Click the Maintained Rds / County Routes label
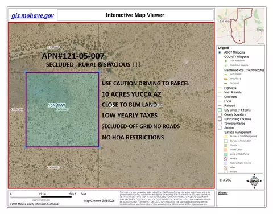 244,70
